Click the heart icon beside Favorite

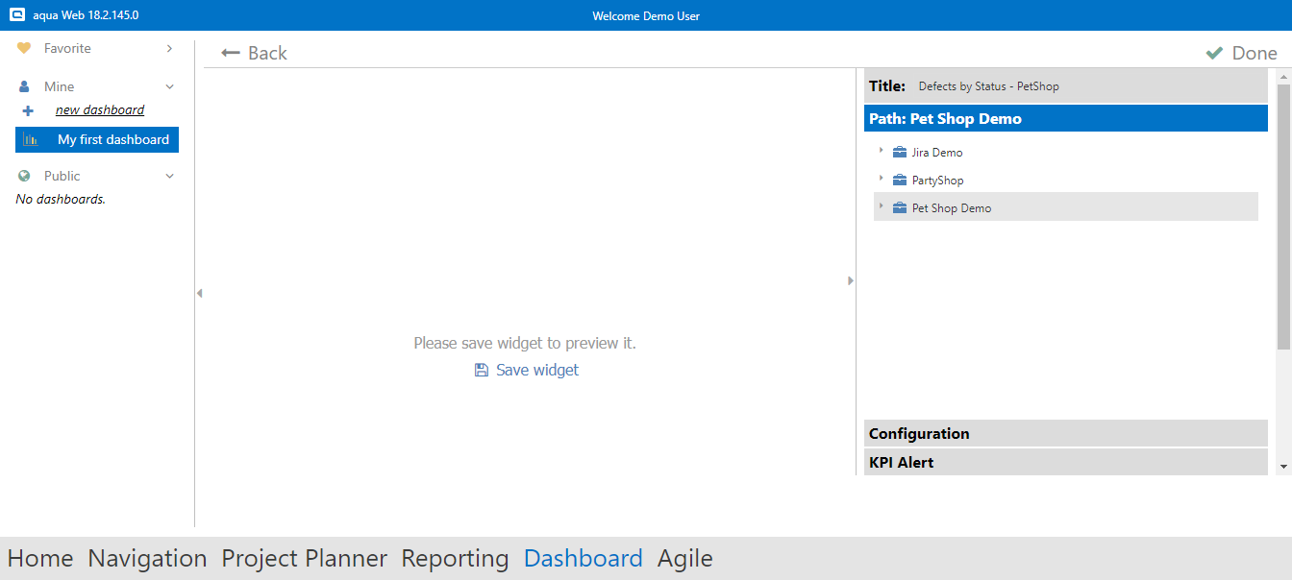[24, 48]
